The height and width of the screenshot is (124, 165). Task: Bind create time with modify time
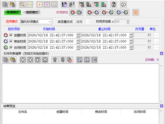93,13
